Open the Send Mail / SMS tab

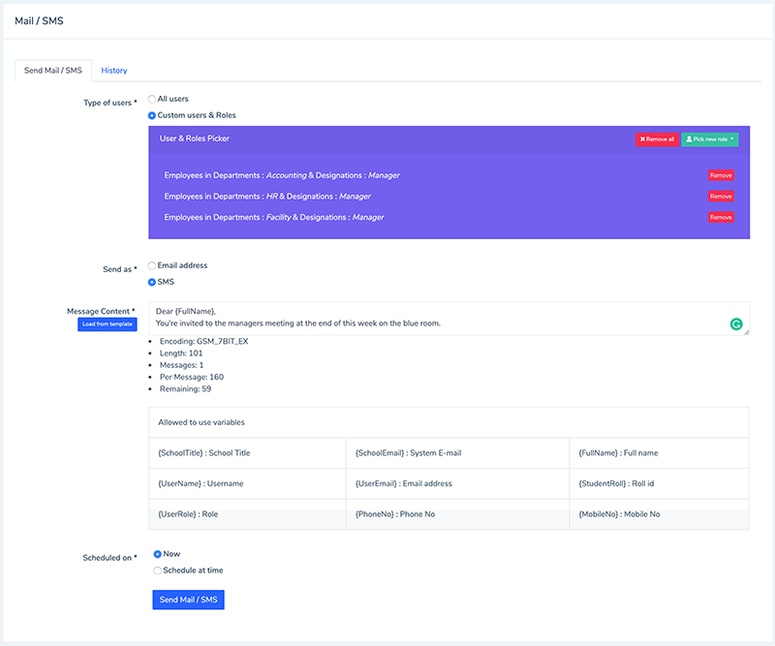[x=53, y=71]
